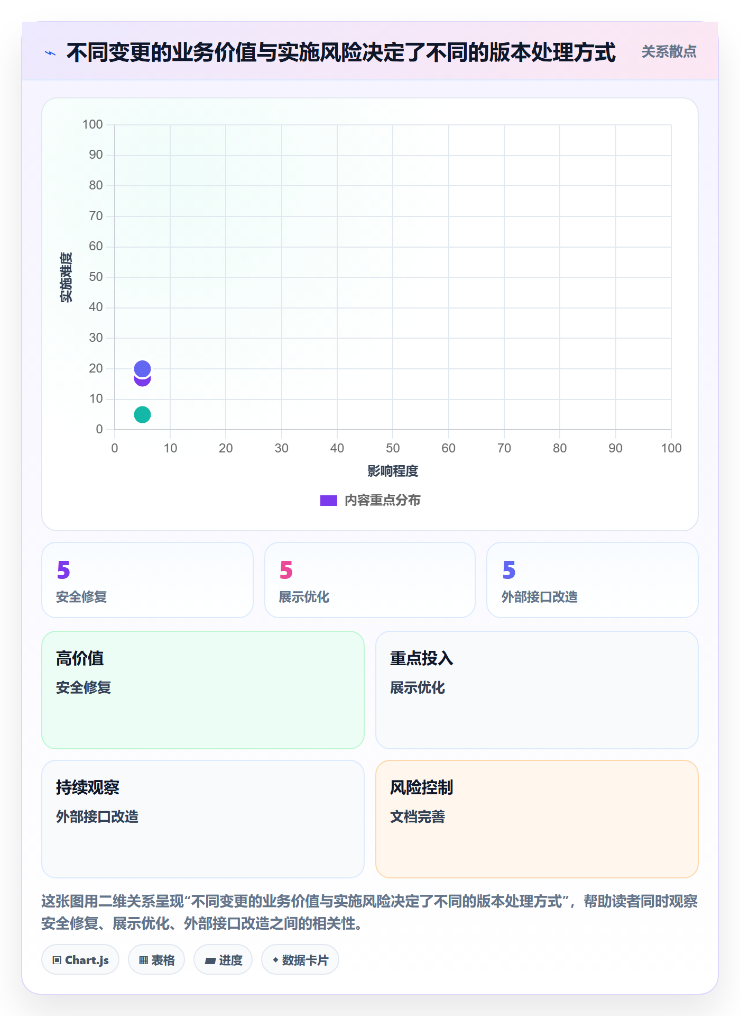Select the 安全修复 stat card
Viewport: 740px width, 1016px height.
coord(147,580)
